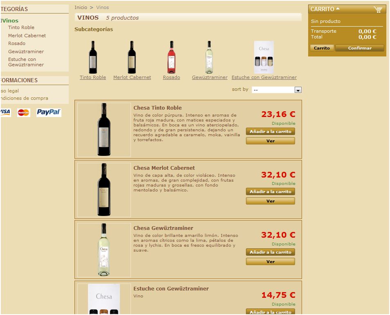Select Estuche con Gewüztraminer in sidebar
The image size is (390, 315).
pos(26,62)
